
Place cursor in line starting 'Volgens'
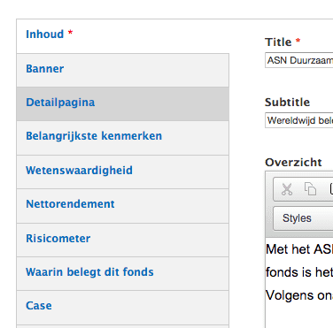299,295
